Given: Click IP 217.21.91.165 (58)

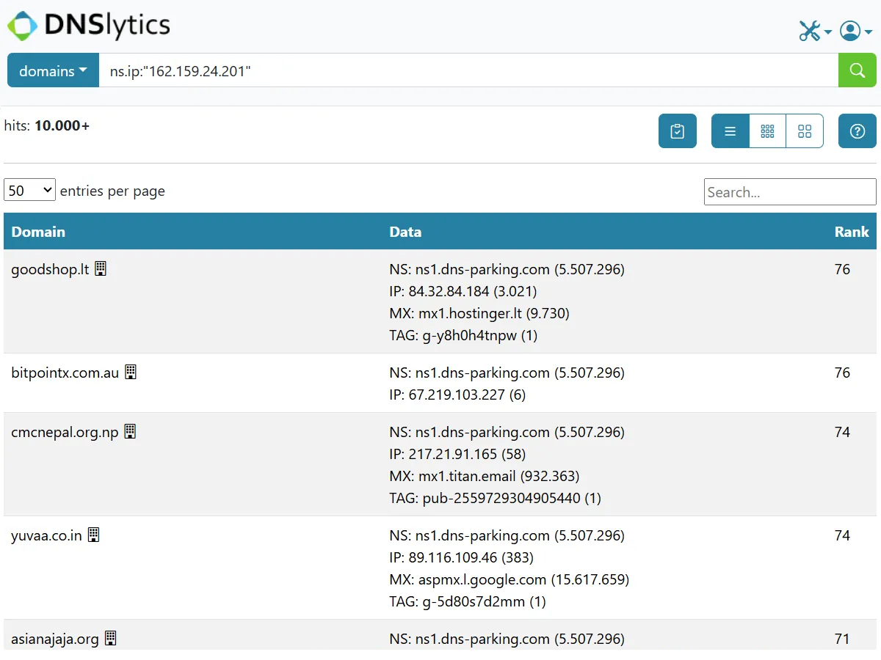Looking at the screenshot, I should [x=457, y=454].
